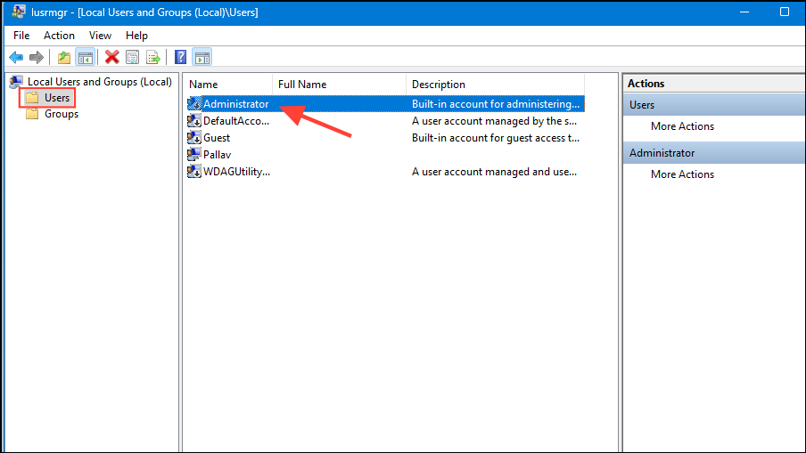806x453 pixels.
Task: Select Local Users and Groups (Local) label
Action: [x=100, y=82]
